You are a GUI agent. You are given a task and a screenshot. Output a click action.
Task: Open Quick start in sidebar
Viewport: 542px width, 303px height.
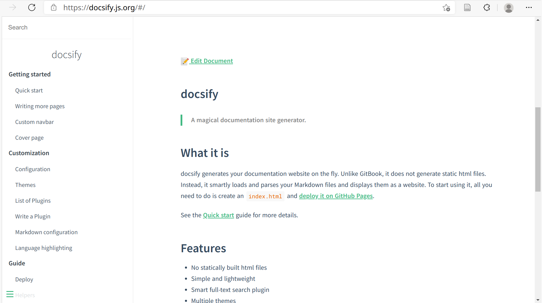click(x=29, y=90)
